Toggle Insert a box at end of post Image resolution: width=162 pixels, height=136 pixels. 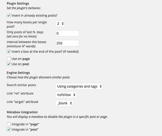(9, 52)
